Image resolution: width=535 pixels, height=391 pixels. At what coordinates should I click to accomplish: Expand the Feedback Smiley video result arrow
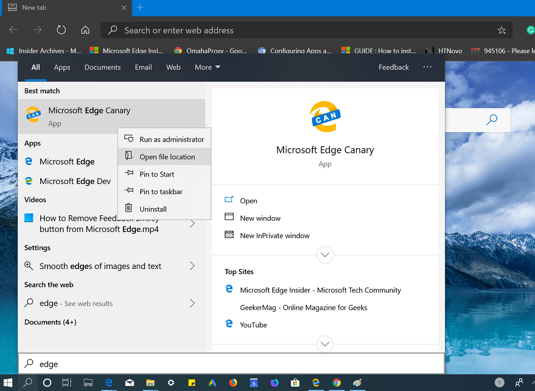(x=193, y=224)
